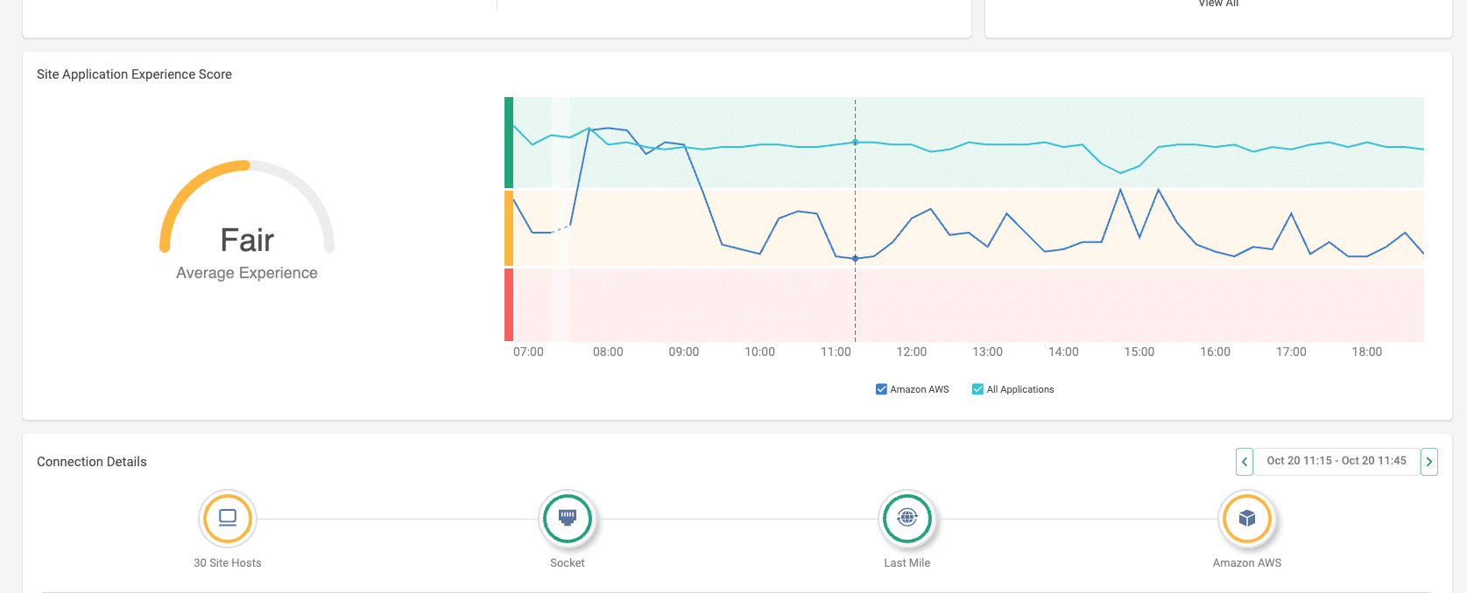Image resolution: width=1467 pixels, height=593 pixels.
Task: Click the 09:00 label on time axis
Action: 684,352
